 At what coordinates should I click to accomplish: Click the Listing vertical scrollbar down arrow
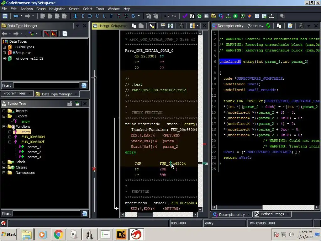(200, 209)
